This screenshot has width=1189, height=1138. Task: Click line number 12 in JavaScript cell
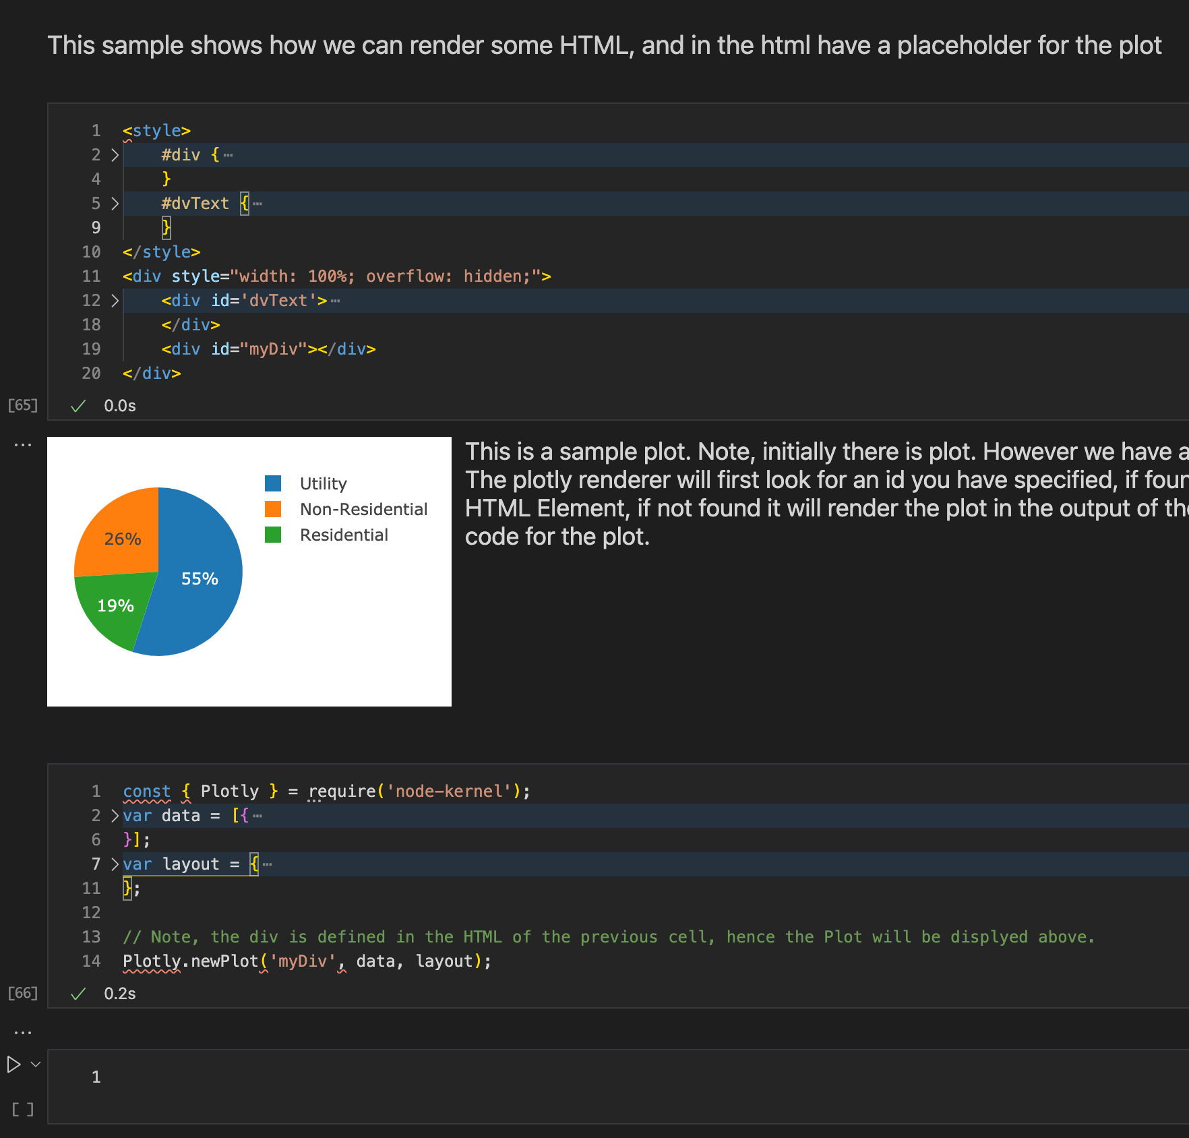pyautogui.click(x=91, y=913)
